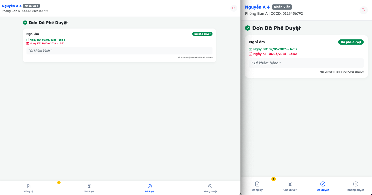372x195 pixels.
Task: Click Nhân Viên badge in right window
Action: click(282, 7)
